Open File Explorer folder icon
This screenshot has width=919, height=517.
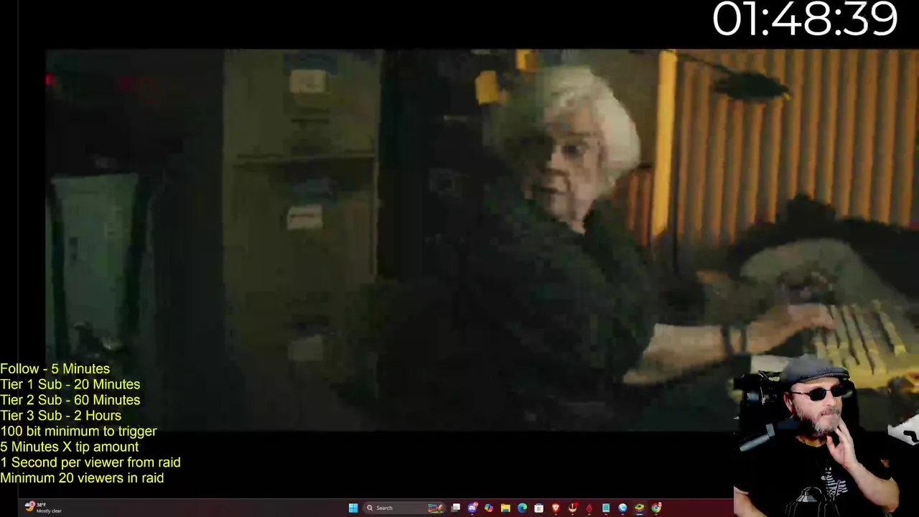pos(505,508)
